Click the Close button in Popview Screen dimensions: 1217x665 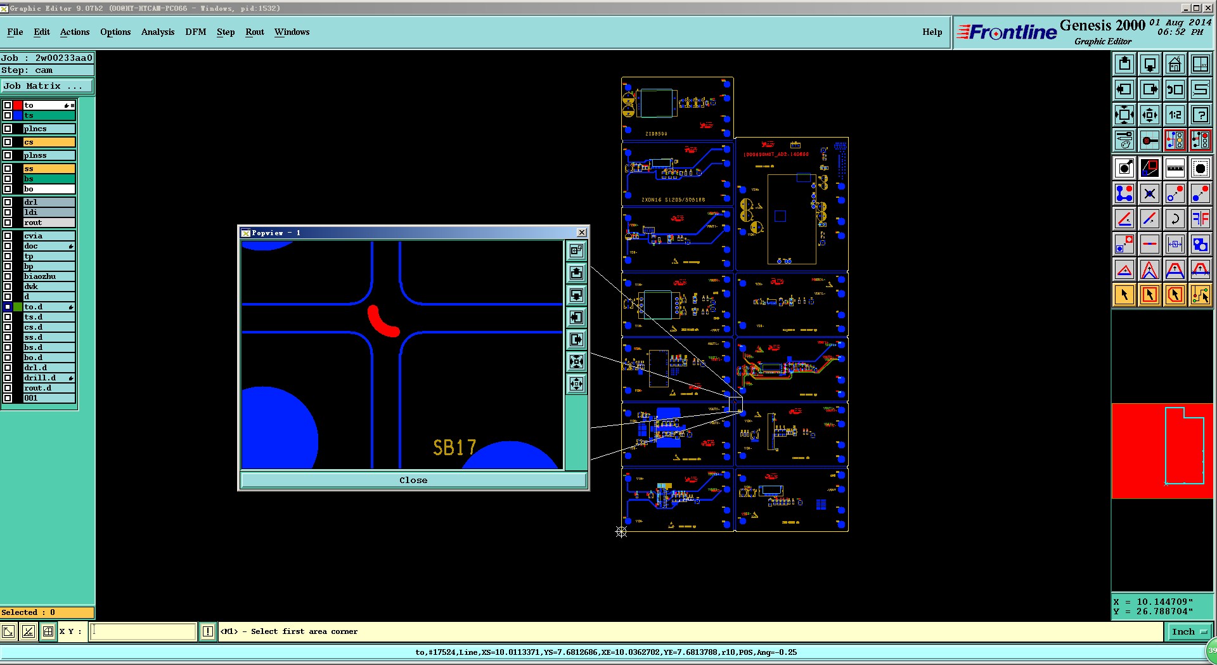(413, 480)
